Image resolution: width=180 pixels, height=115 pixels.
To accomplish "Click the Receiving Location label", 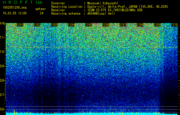I will [x=67, y=7].
